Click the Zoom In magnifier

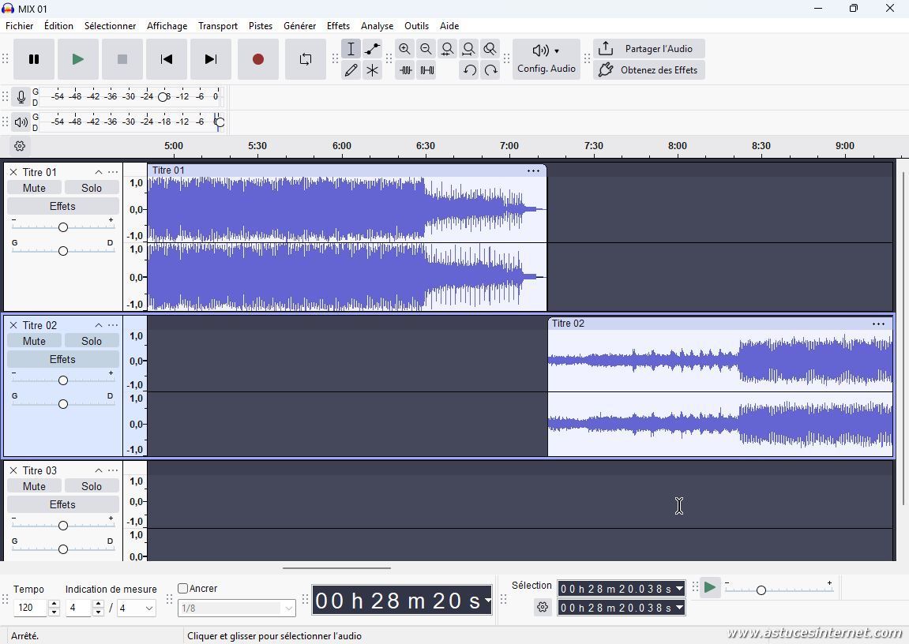pos(404,49)
